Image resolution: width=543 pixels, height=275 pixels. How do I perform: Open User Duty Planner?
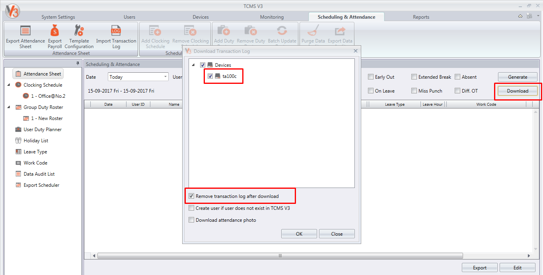click(38, 130)
